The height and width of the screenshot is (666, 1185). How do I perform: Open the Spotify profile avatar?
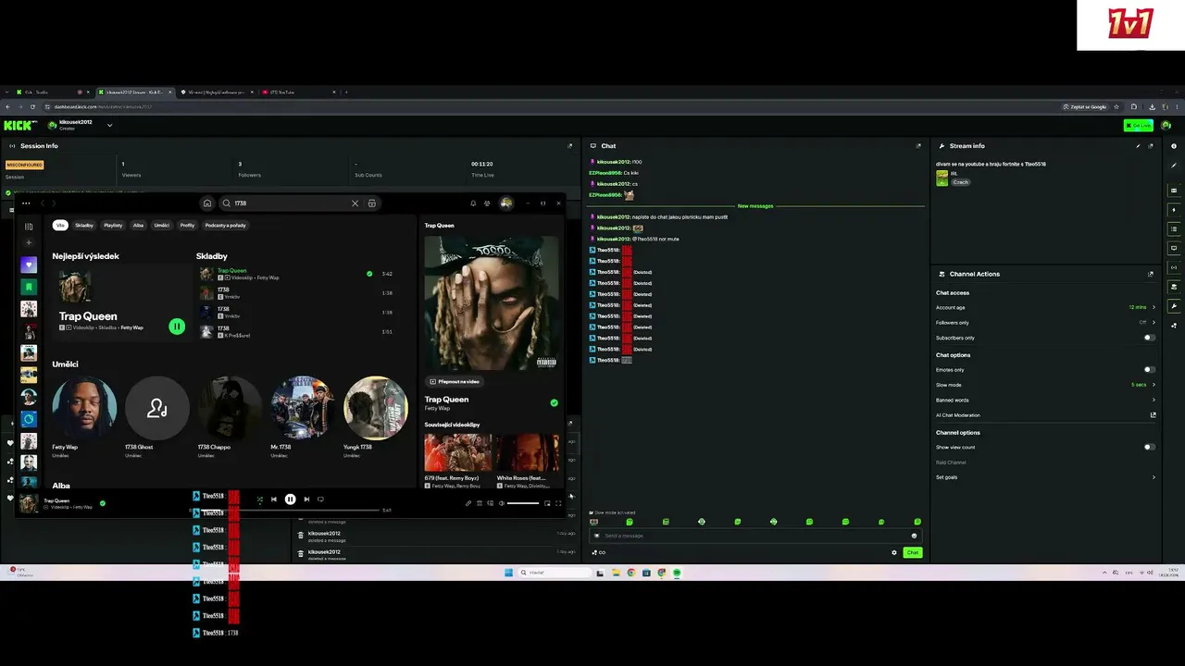click(506, 203)
